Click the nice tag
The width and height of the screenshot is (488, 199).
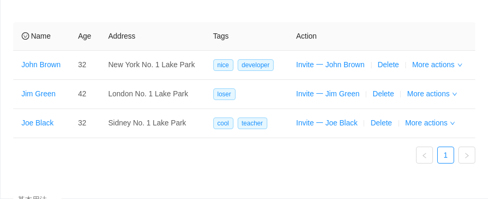click(223, 65)
